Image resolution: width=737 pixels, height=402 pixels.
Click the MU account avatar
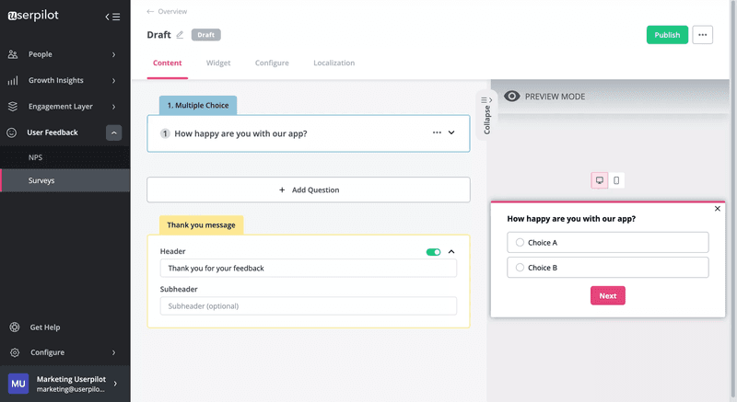coord(18,384)
